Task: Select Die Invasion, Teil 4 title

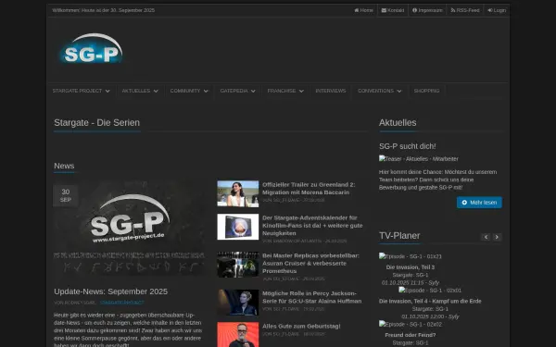Action: tap(430, 302)
